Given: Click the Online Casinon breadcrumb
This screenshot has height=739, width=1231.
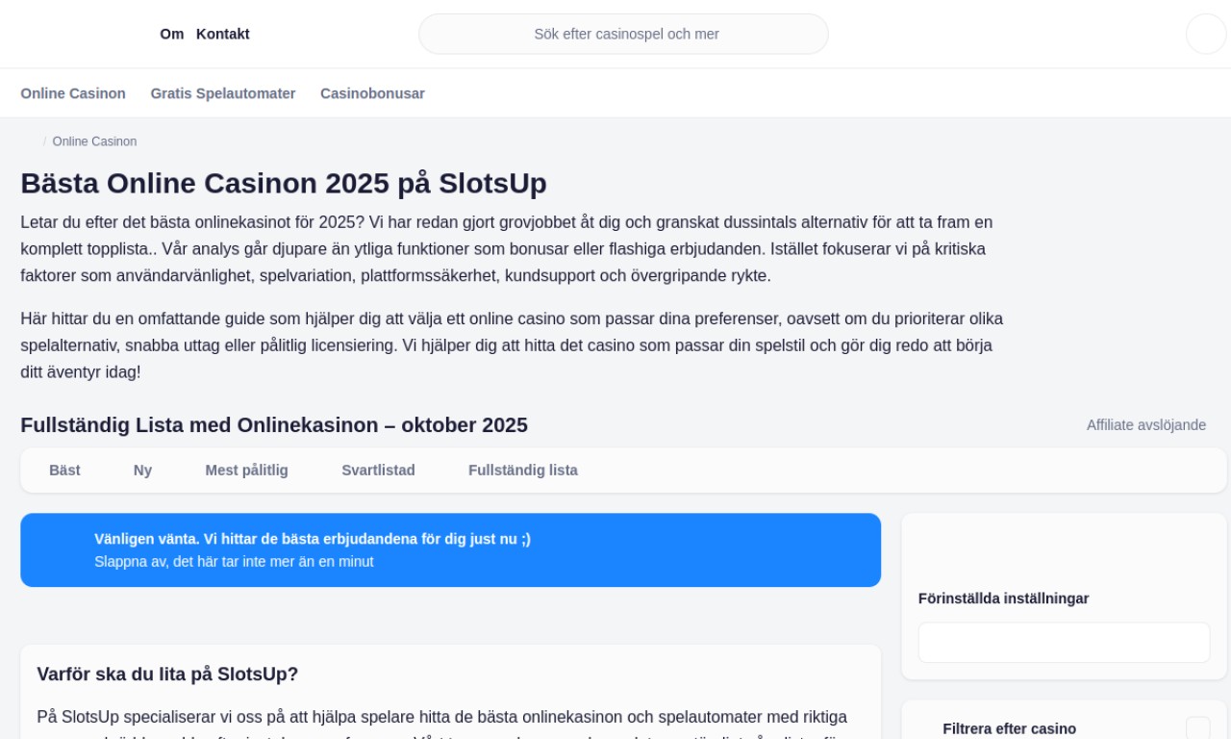Looking at the screenshot, I should tap(94, 141).
